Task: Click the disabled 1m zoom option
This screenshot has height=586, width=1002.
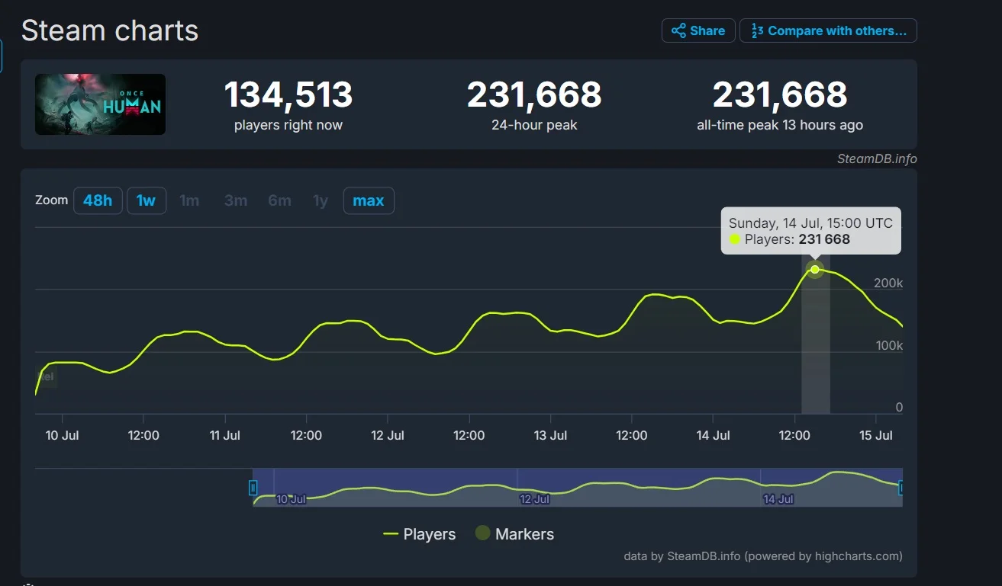Action: (189, 200)
